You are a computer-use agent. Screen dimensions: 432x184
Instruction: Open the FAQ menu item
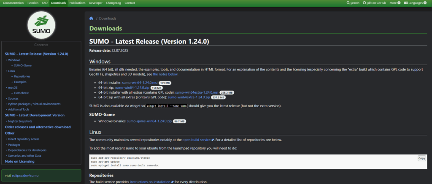pos(45,3)
